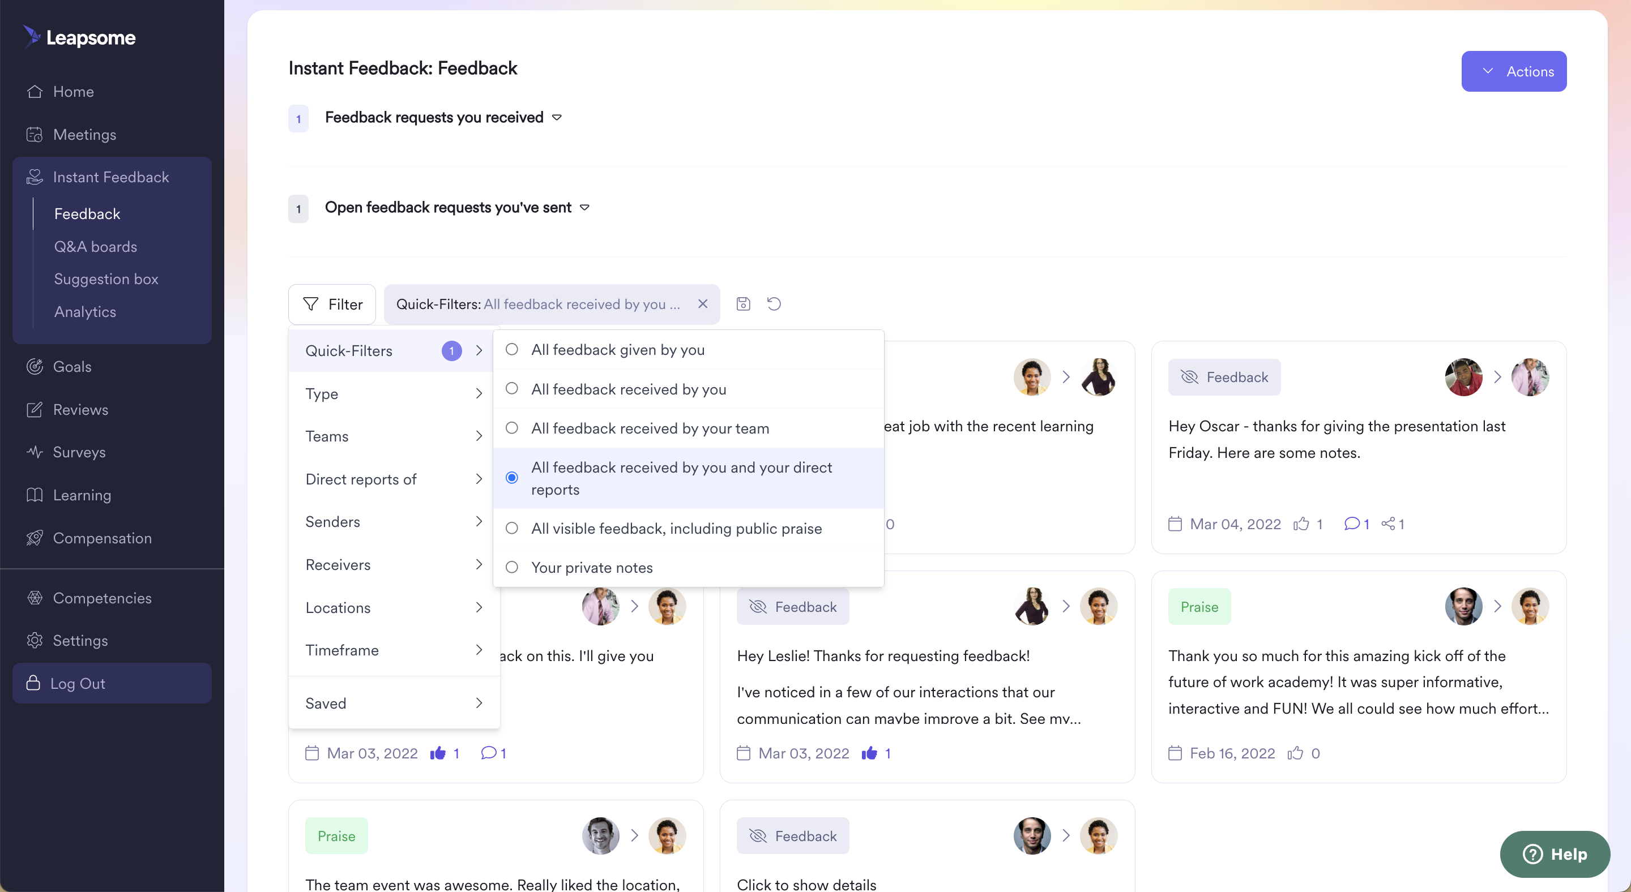
Task: Click the Praise tag on kick off card
Action: click(1199, 607)
